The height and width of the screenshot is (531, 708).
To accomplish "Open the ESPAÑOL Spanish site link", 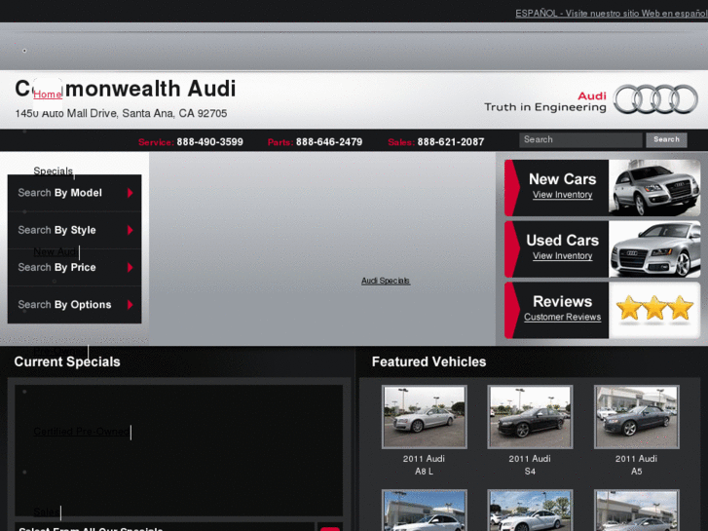I will [612, 14].
